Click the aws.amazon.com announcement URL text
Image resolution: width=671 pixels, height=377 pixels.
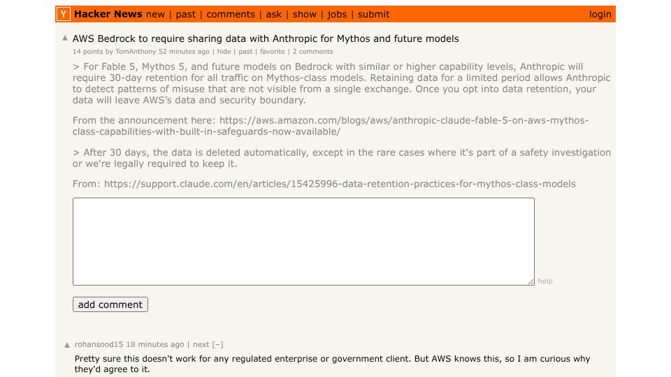click(331, 126)
